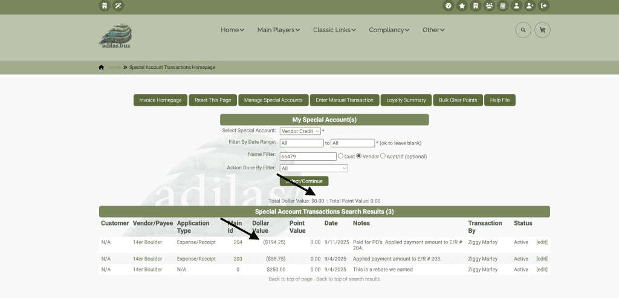619x298 pixels.
Task: Click the Manage Special Accounts button
Action: (x=274, y=100)
